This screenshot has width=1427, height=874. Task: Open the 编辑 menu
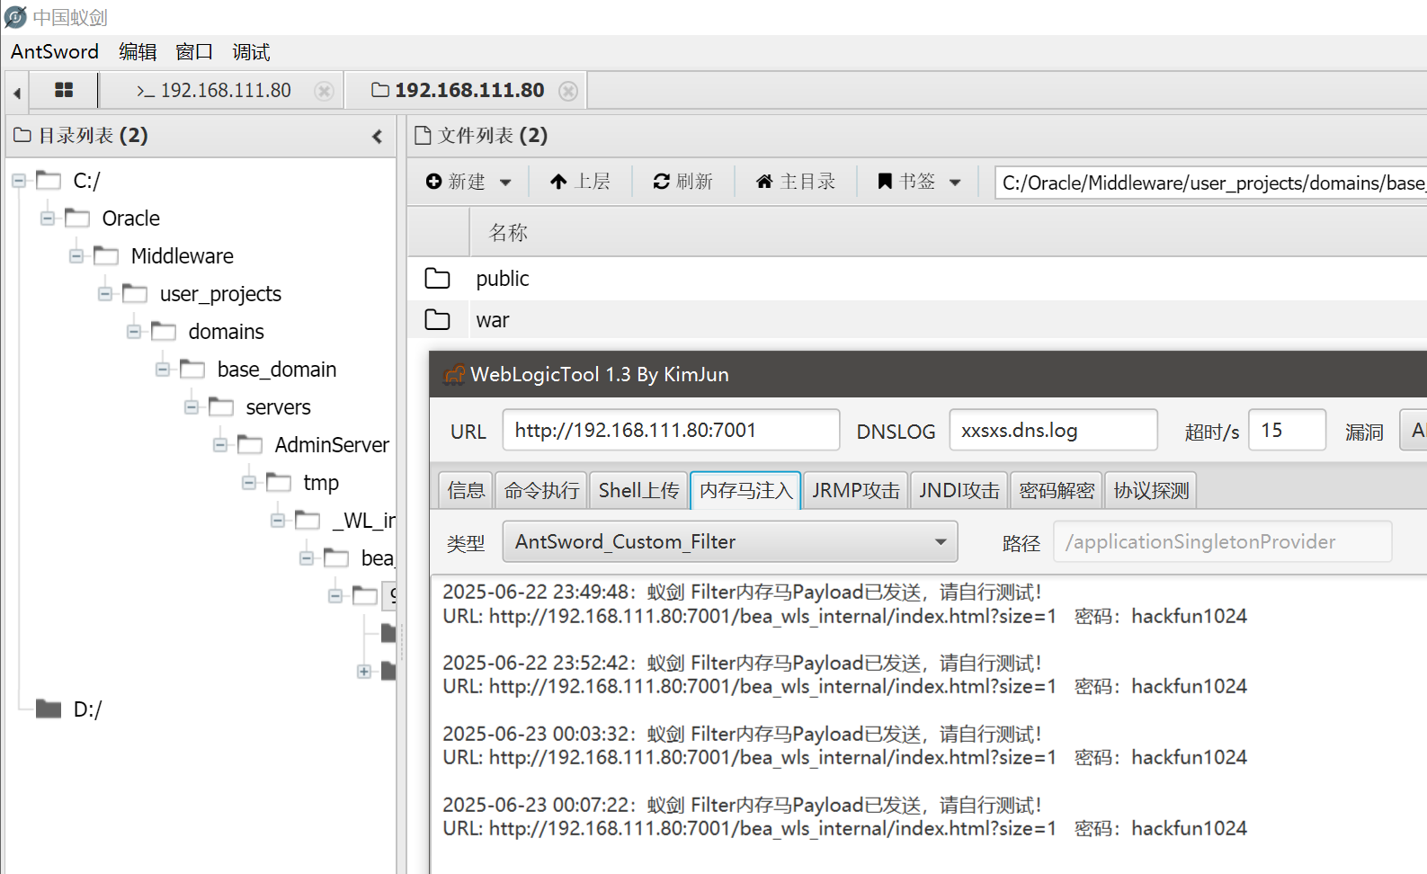(138, 52)
